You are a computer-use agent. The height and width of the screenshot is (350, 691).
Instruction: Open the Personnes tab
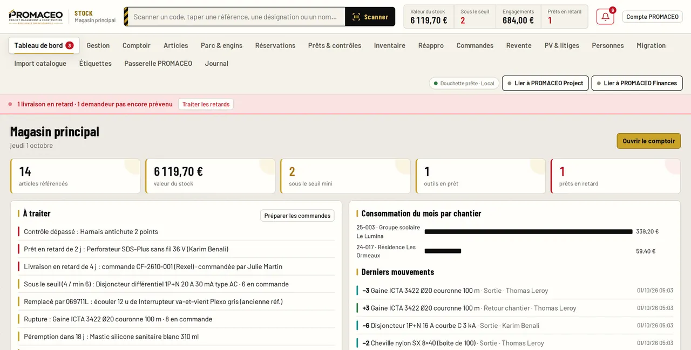coord(608,45)
